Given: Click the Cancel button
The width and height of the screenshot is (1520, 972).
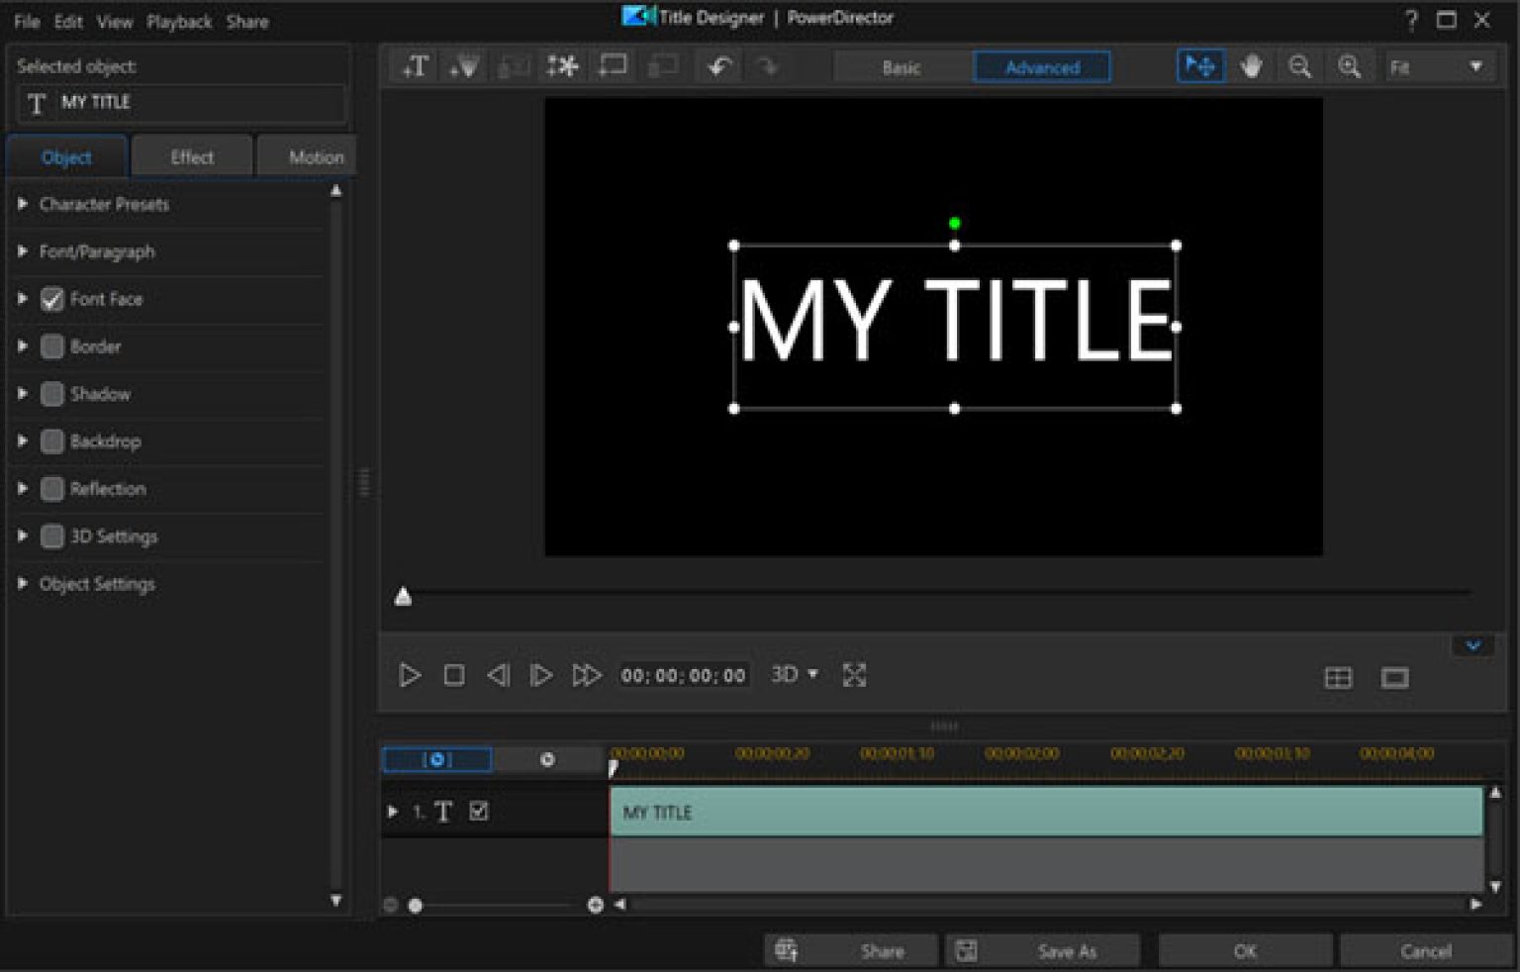Looking at the screenshot, I should click(1425, 951).
